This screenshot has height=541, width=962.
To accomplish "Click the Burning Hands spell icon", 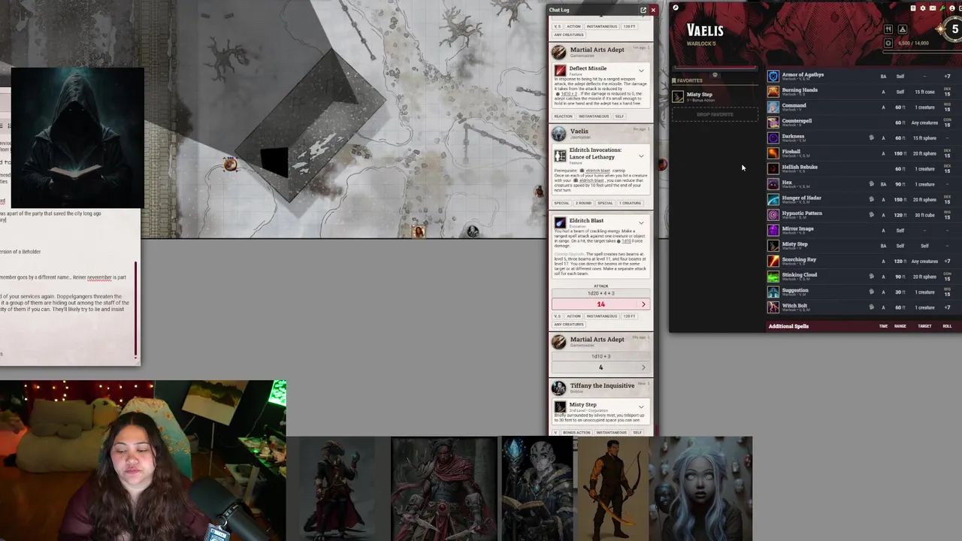I will 773,92.
